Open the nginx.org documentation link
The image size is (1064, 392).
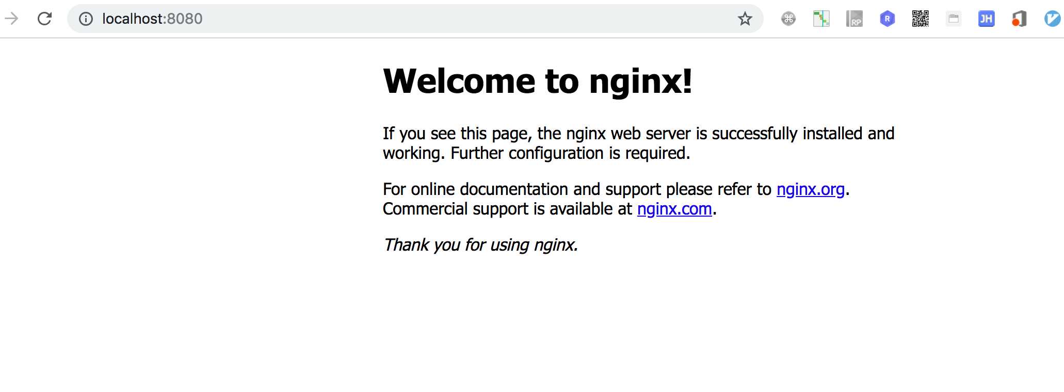[811, 189]
